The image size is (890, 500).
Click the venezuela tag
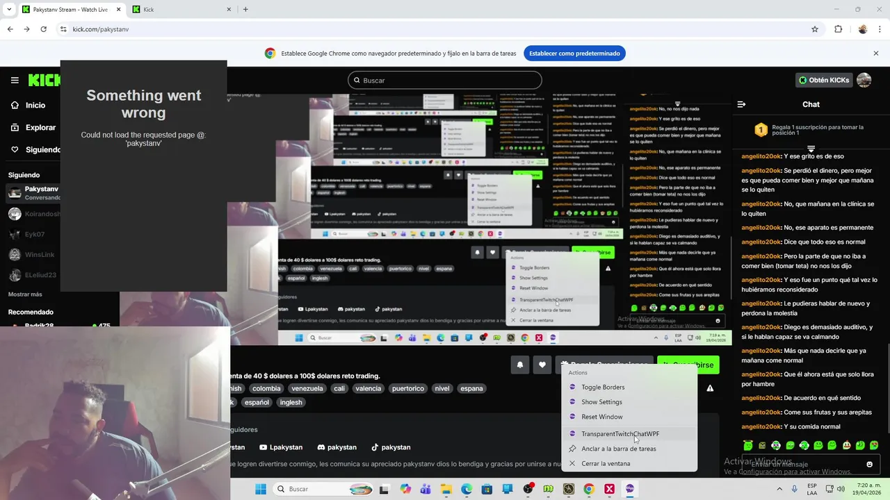(x=307, y=388)
